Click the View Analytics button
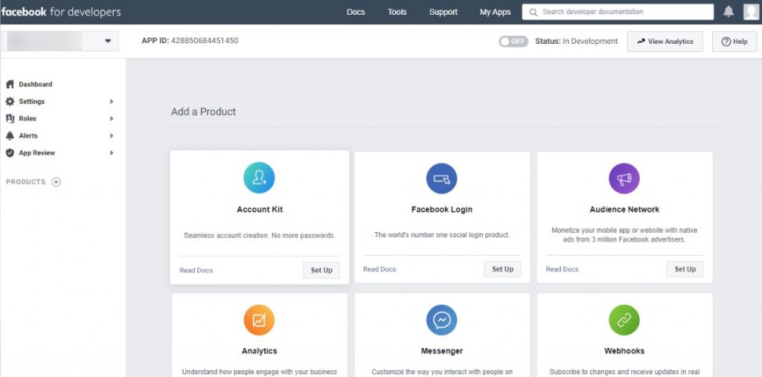This screenshot has width=762, height=377. point(665,42)
